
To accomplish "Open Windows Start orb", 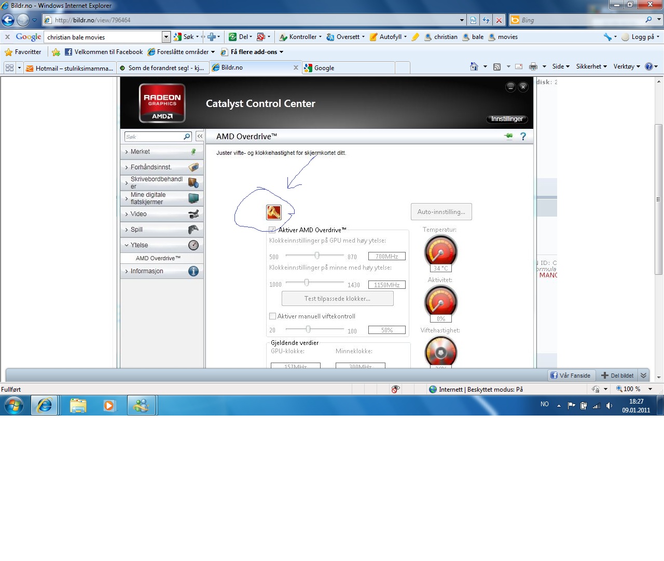I will (14, 405).
